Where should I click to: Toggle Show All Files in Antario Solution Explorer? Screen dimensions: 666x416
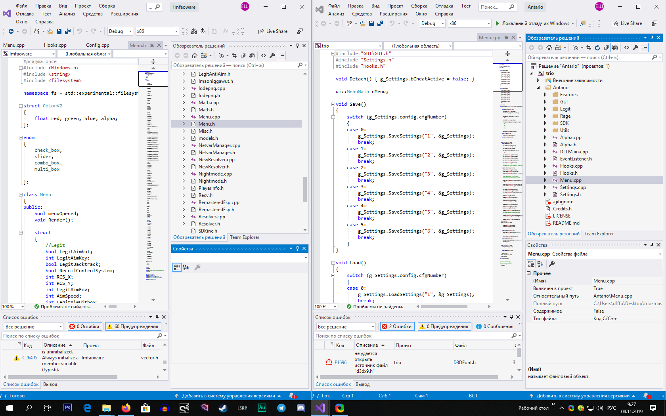615,48
